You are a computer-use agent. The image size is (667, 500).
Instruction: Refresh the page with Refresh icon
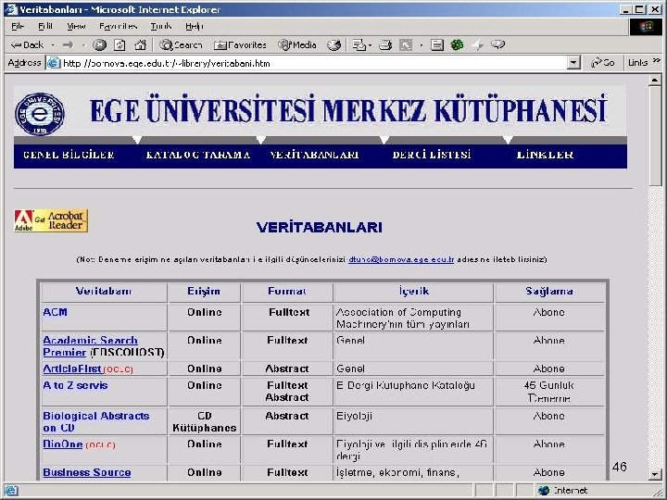pos(120,44)
